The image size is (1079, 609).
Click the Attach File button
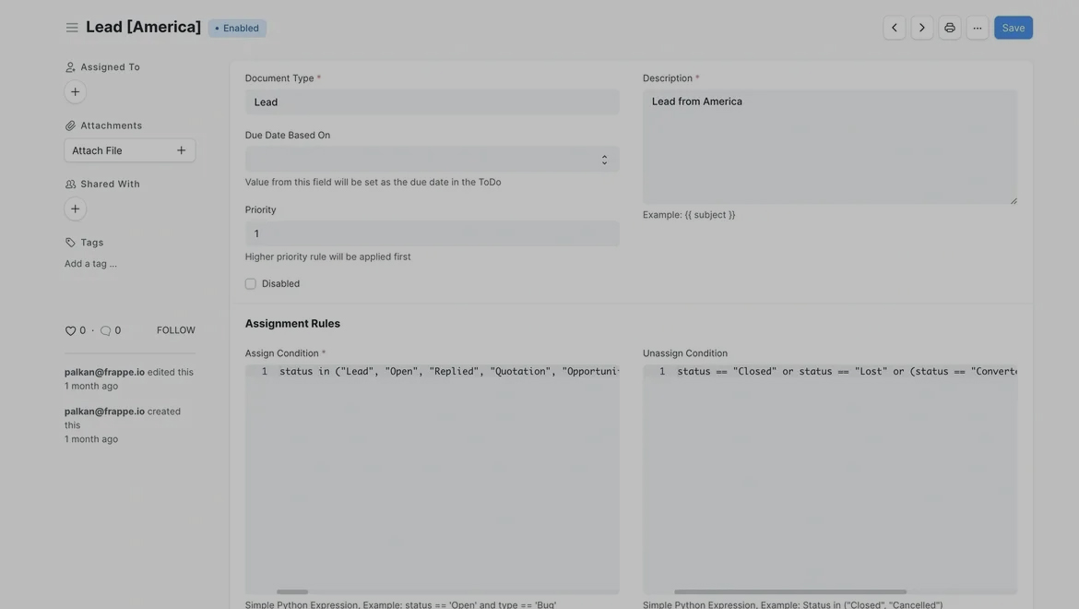(x=129, y=150)
